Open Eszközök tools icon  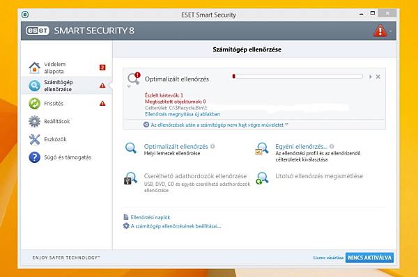pyautogui.click(x=34, y=139)
